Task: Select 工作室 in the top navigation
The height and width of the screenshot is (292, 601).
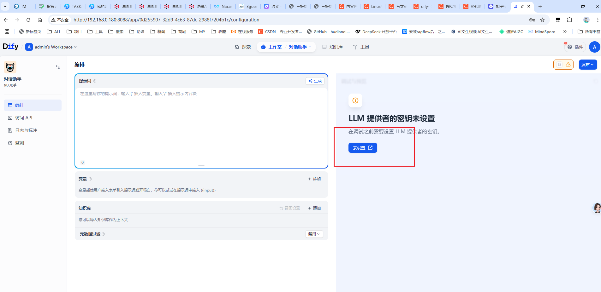Action: tap(274, 47)
